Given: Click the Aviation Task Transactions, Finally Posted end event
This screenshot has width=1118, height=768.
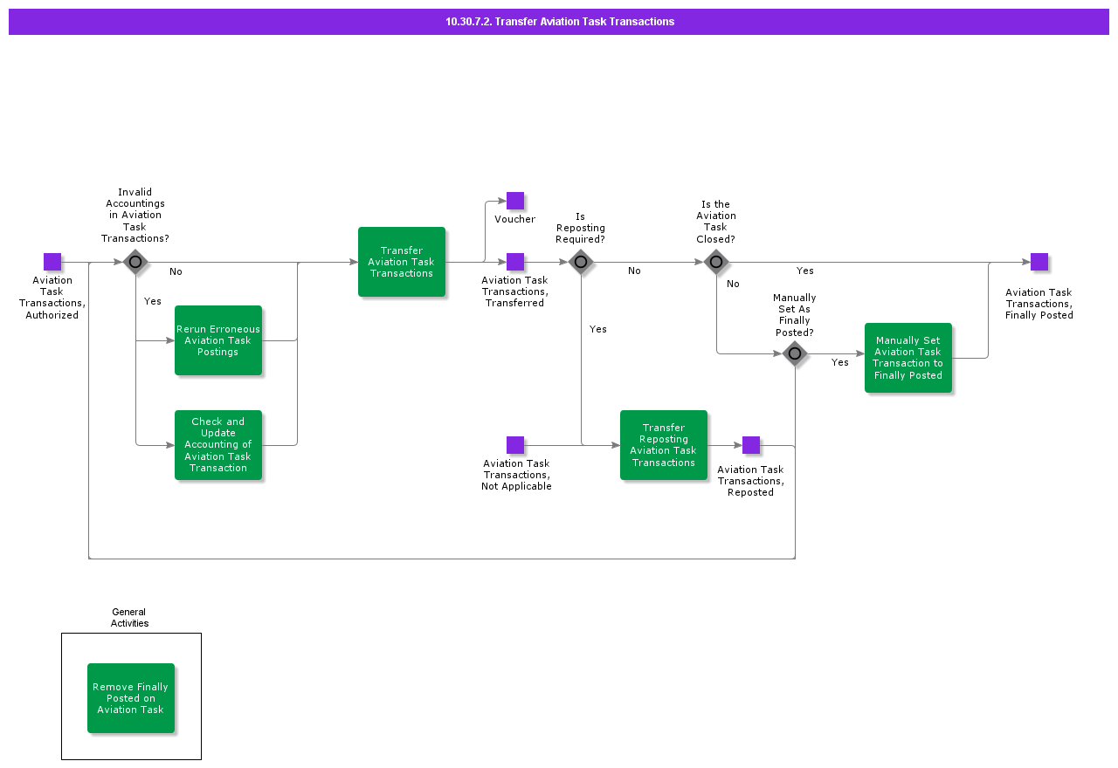Looking at the screenshot, I should 1039,262.
